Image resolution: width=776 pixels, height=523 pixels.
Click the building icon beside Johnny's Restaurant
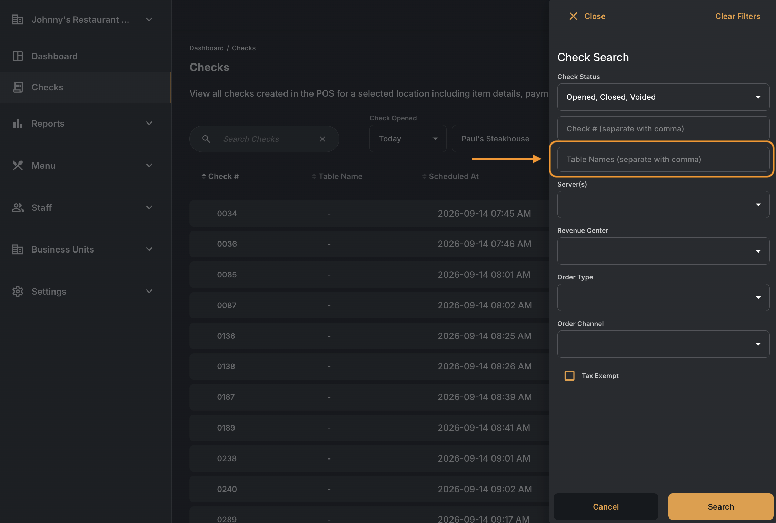click(x=18, y=20)
